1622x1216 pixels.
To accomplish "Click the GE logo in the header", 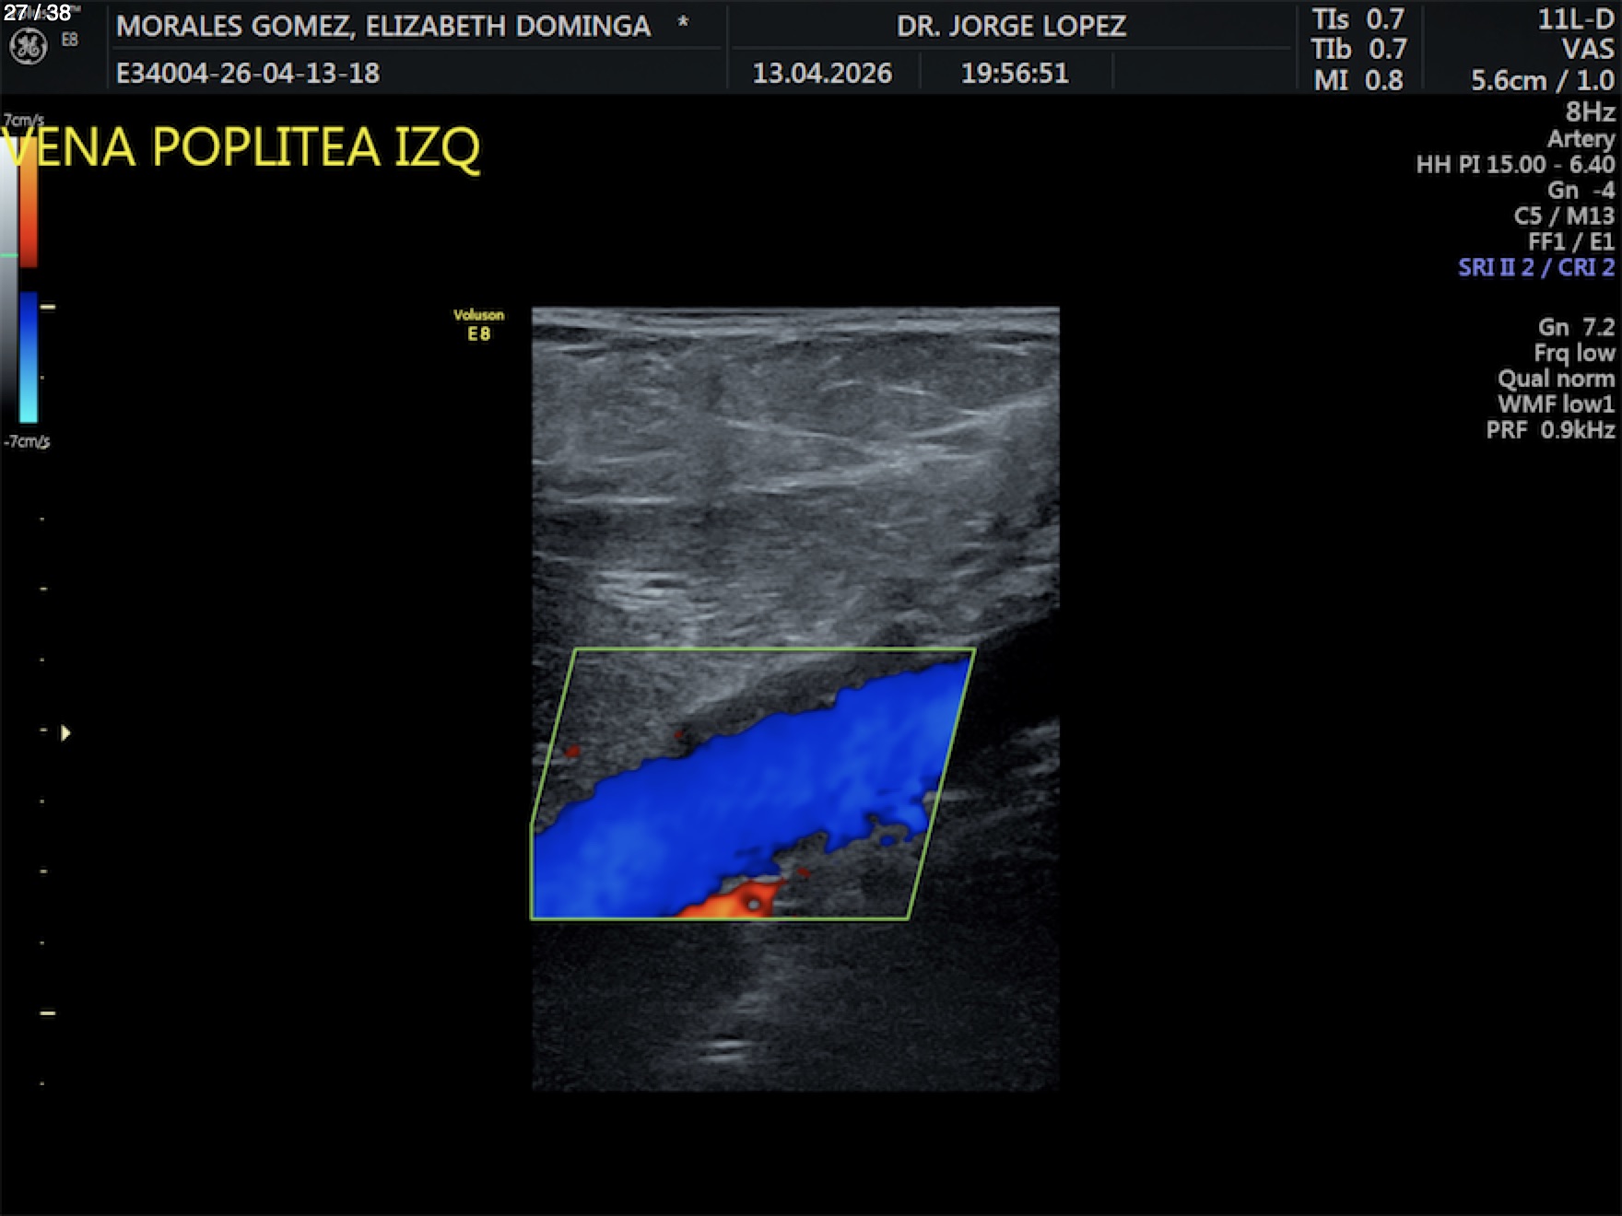I will click(28, 47).
